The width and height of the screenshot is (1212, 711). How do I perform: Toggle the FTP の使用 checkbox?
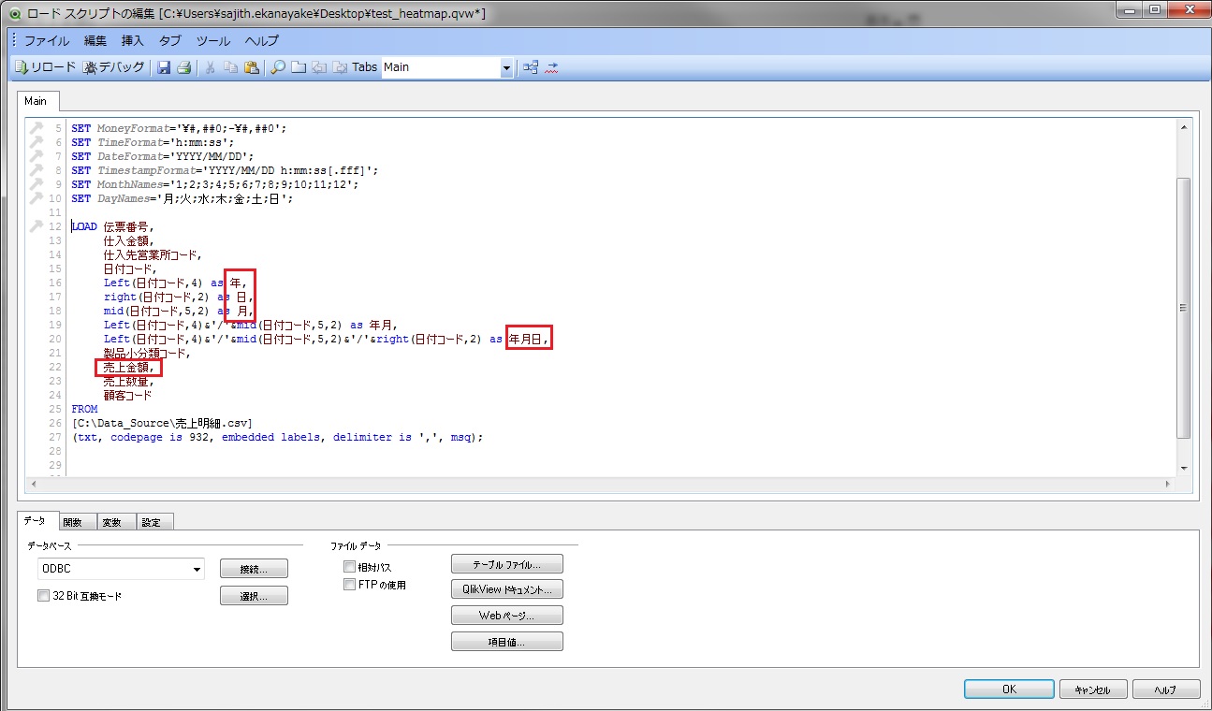pyautogui.click(x=350, y=585)
